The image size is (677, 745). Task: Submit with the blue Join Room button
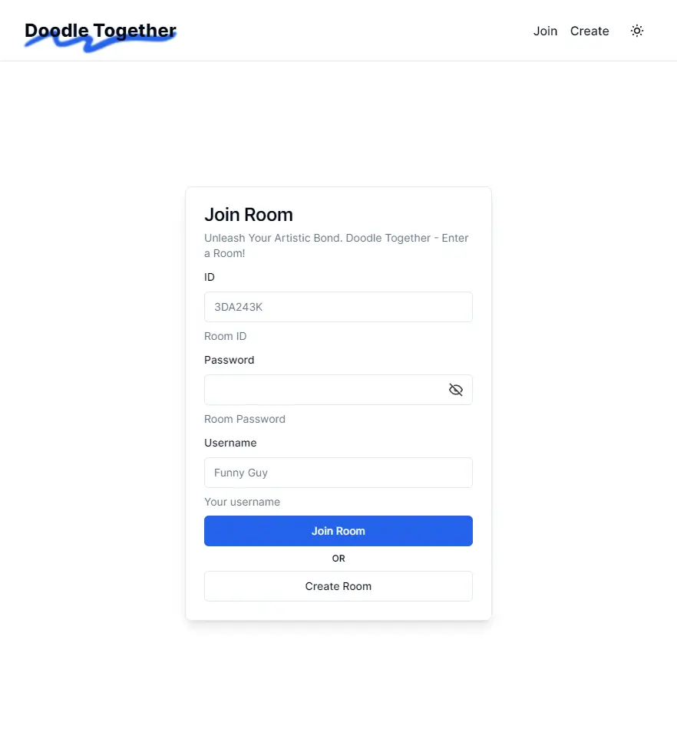[x=338, y=531]
